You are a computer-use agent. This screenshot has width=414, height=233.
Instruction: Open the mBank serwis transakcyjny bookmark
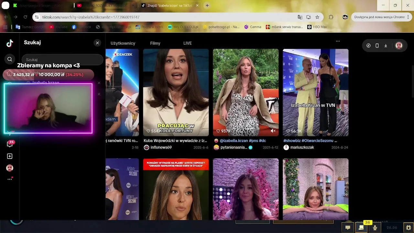(284, 27)
